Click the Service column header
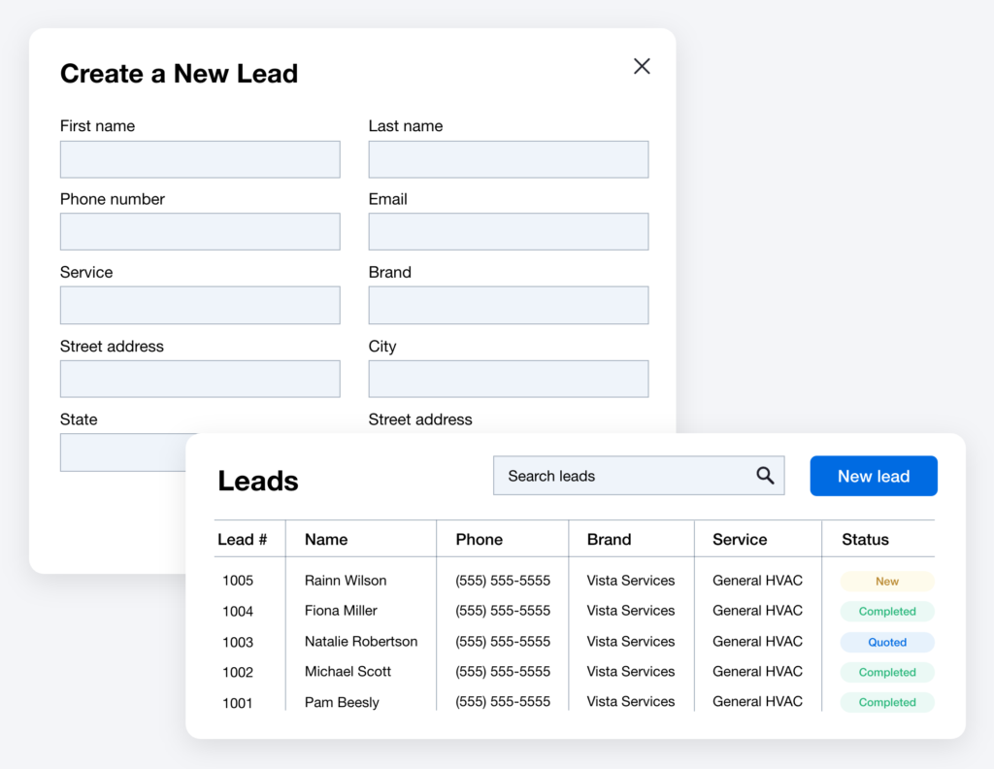The height and width of the screenshot is (769, 994). click(x=739, y=540)
